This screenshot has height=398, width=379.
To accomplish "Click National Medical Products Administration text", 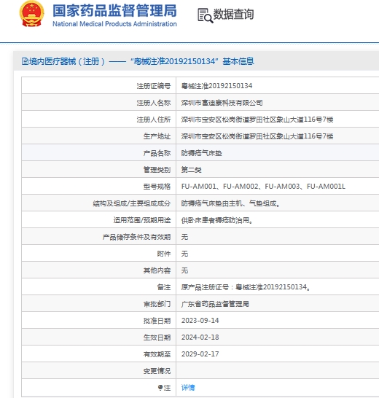I will tap(114, 24).
